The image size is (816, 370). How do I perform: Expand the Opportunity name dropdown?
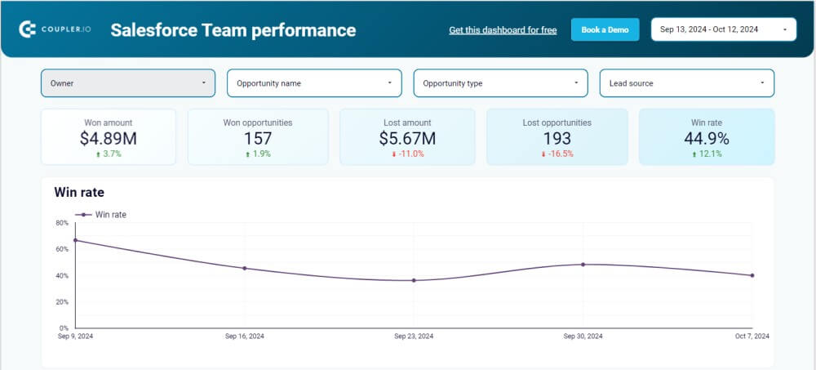pos(314,83)
